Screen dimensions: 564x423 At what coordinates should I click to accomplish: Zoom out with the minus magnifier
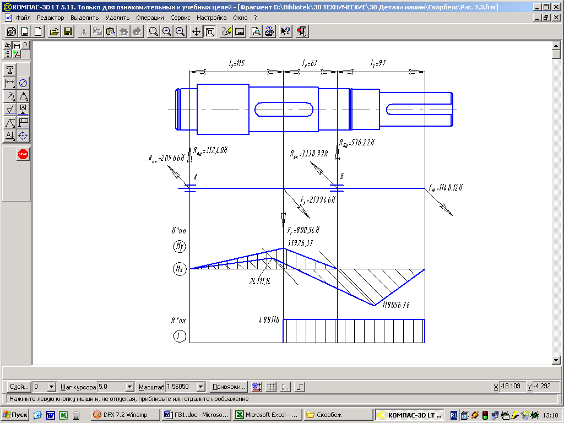[x=180, y=31]
